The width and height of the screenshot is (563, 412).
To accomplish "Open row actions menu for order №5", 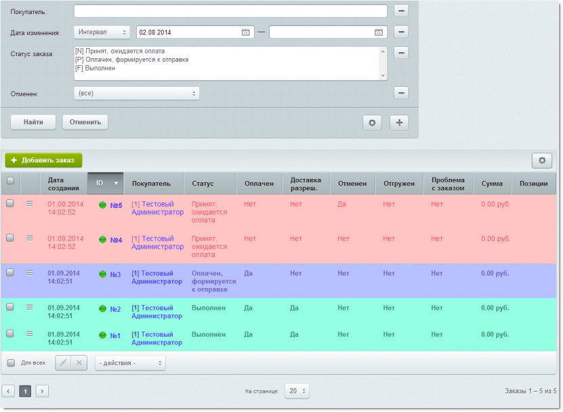I will [29, 204].
